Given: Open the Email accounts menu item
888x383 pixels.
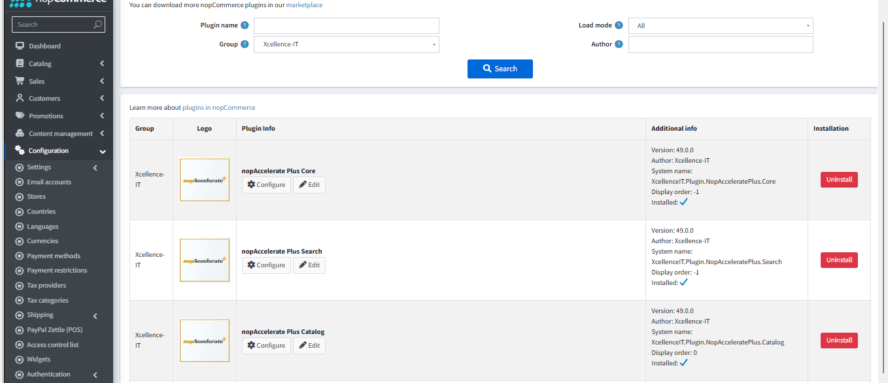Looking at the screenshot, I should [49, 182].
